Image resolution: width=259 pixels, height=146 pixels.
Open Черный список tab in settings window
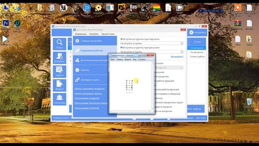108,34
